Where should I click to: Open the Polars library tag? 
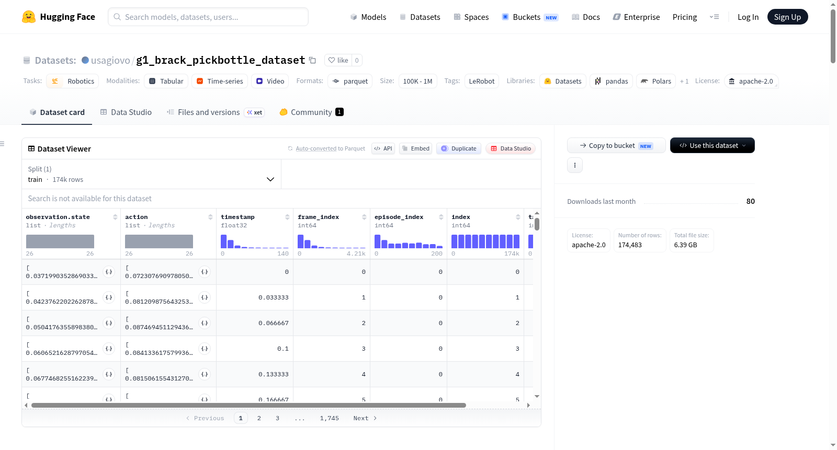point(656,81)
